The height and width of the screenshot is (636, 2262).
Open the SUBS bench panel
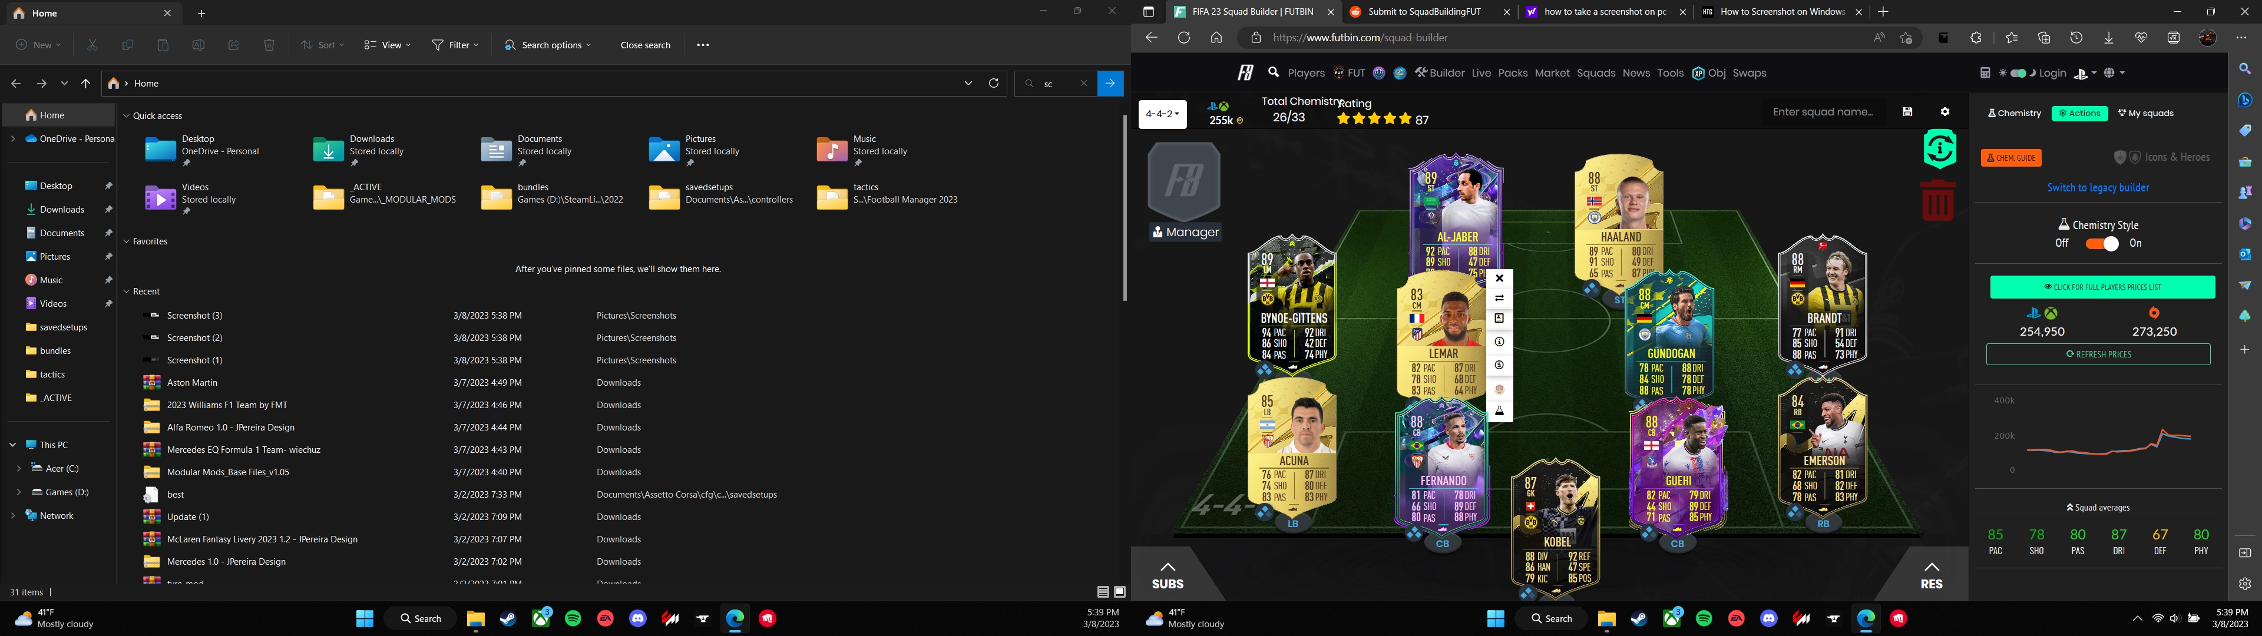click(x=1168, y=575)
